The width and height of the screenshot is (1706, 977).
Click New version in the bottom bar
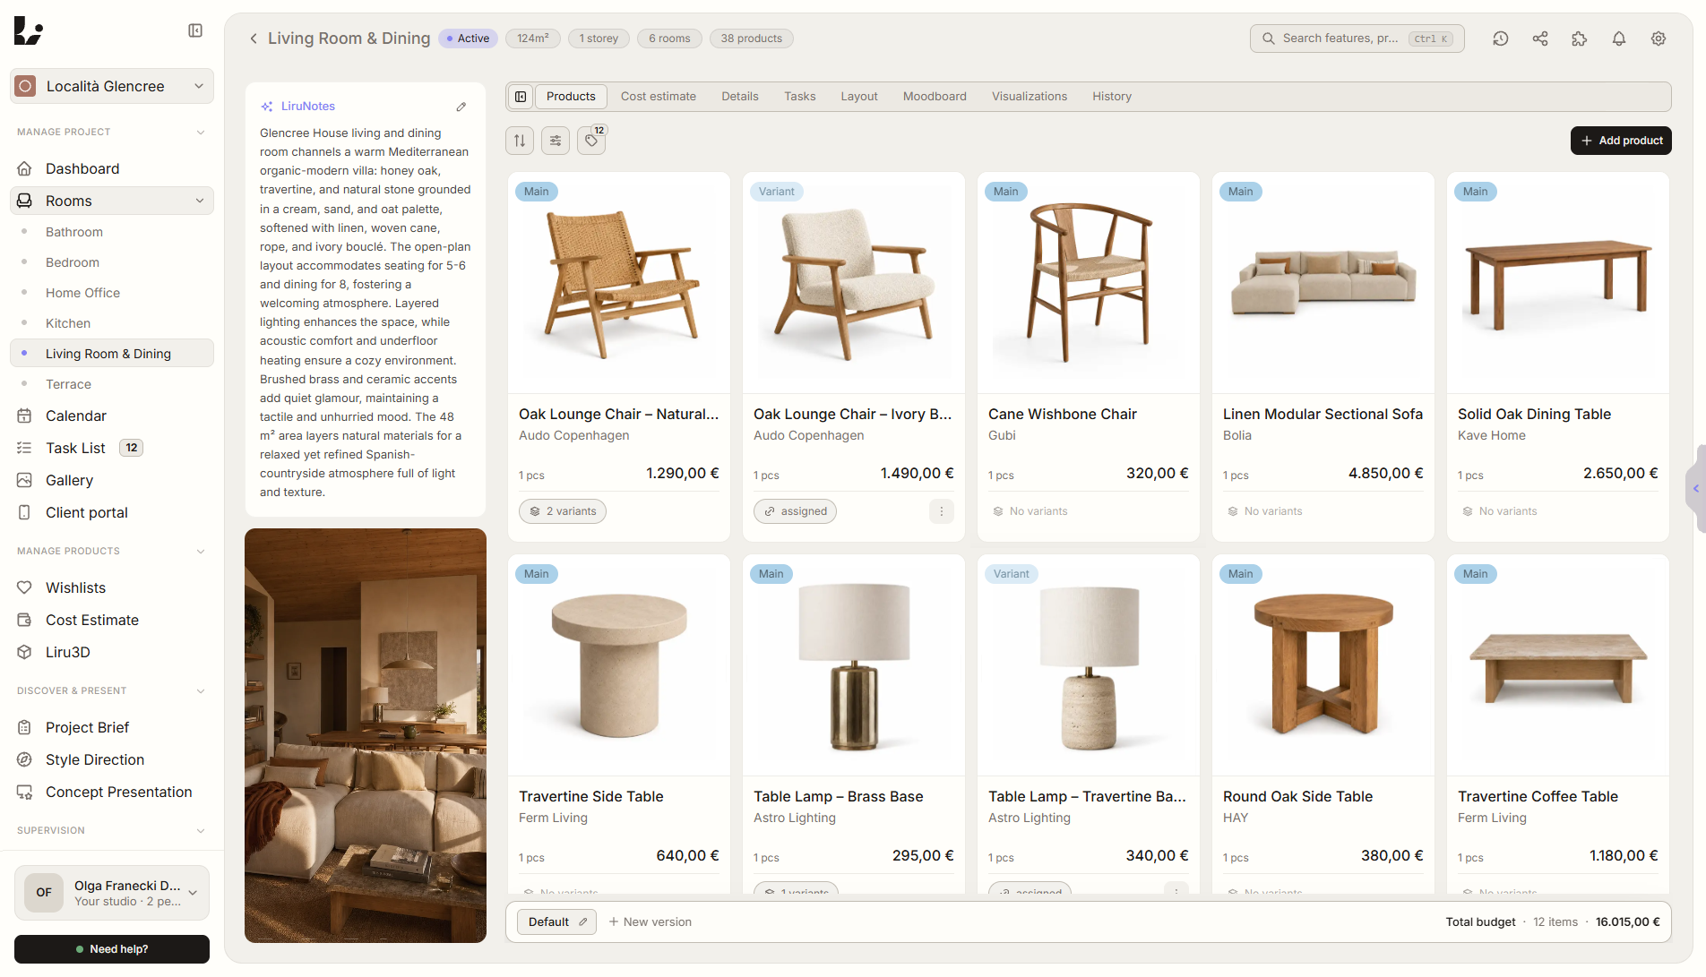[x=651, y=922]
